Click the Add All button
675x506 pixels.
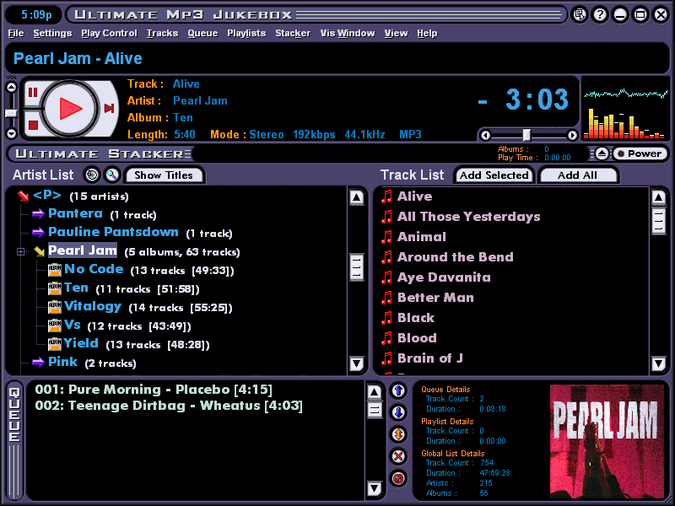pos(577,175)
